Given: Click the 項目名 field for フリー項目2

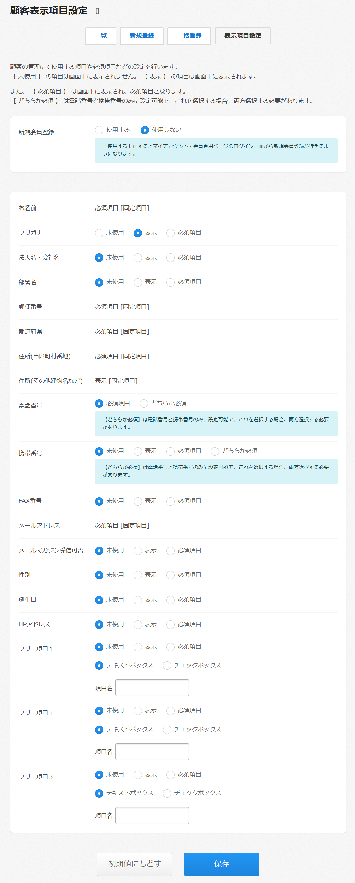Looking at the screenshot, I should click(152, 751).
